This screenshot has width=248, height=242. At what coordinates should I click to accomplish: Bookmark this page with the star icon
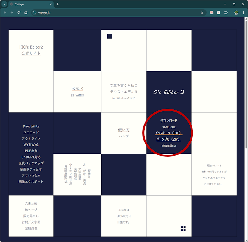point(202,12)
